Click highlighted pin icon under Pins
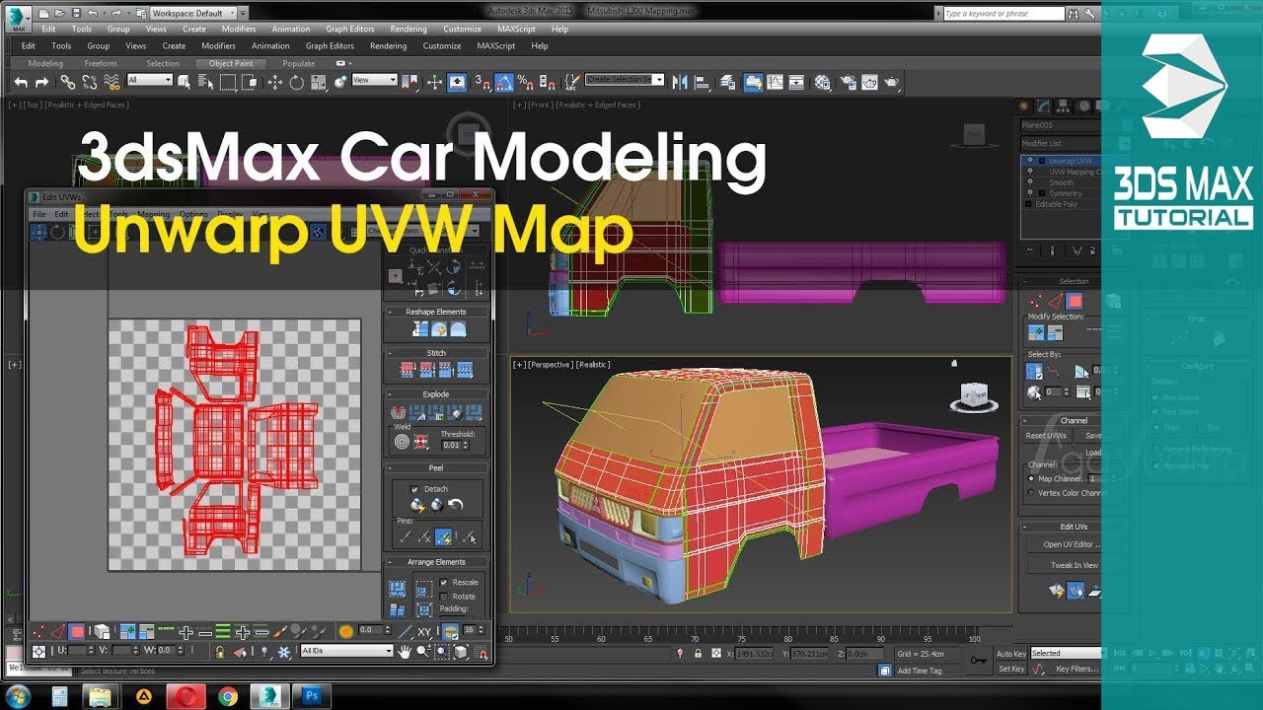The width and height of the screenshot is (1263, 710). click(445, 536)
